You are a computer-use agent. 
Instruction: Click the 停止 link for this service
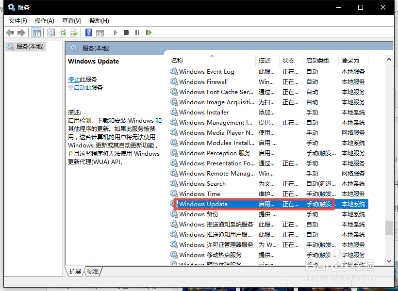[x=74, y=80]
